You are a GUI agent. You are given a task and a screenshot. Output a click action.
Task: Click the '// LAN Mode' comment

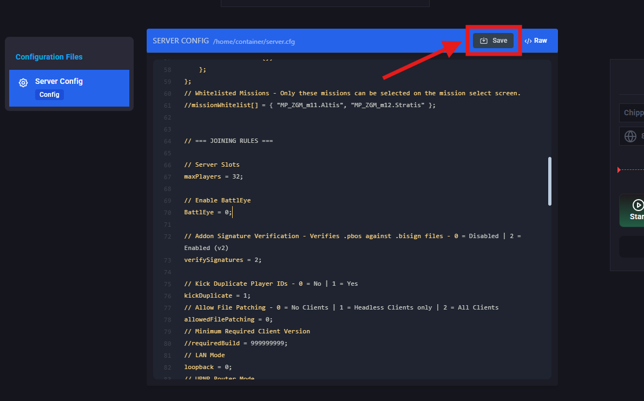[x=205, y=355]
